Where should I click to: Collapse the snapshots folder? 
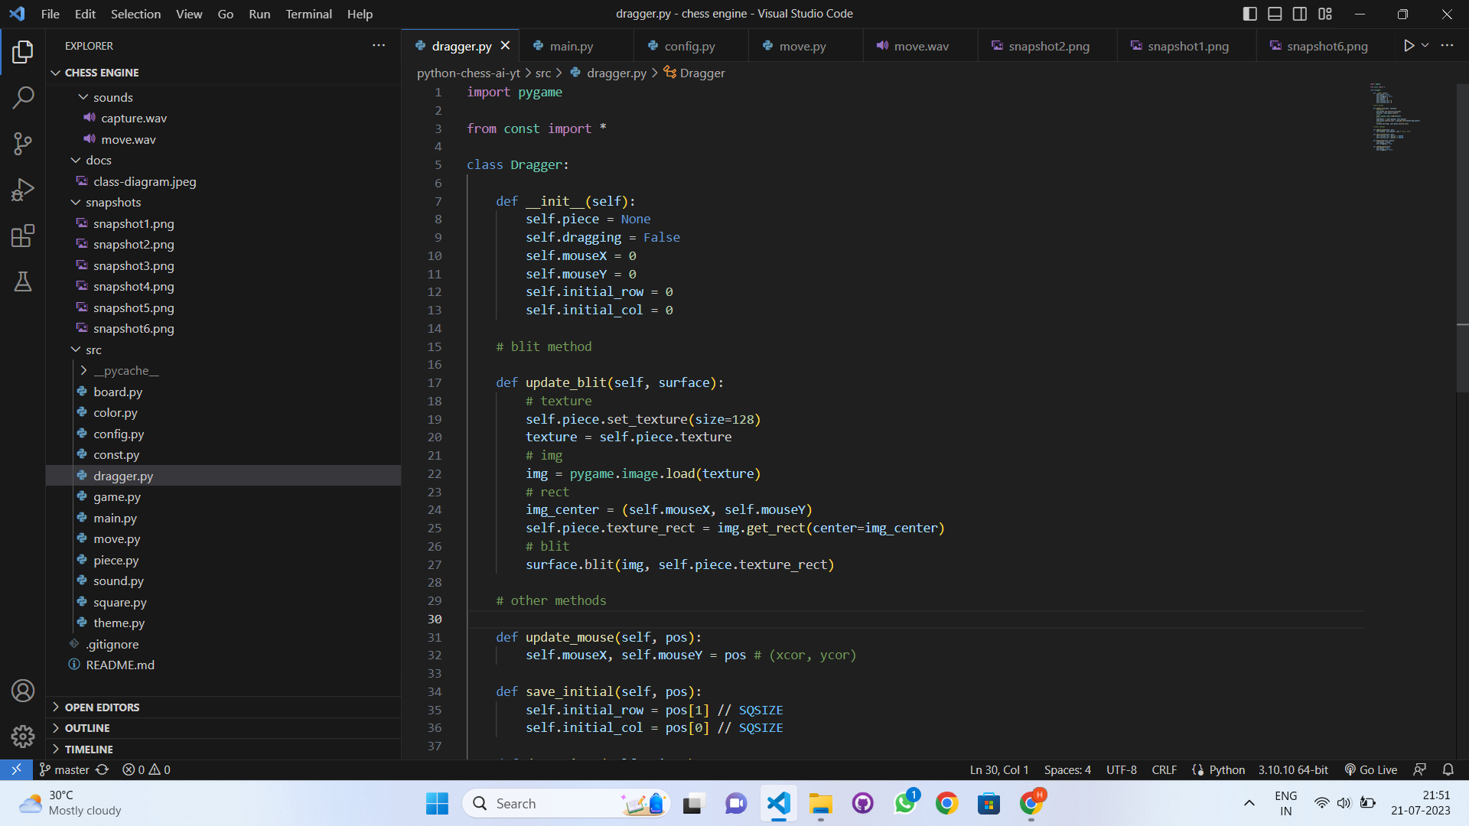113,202
